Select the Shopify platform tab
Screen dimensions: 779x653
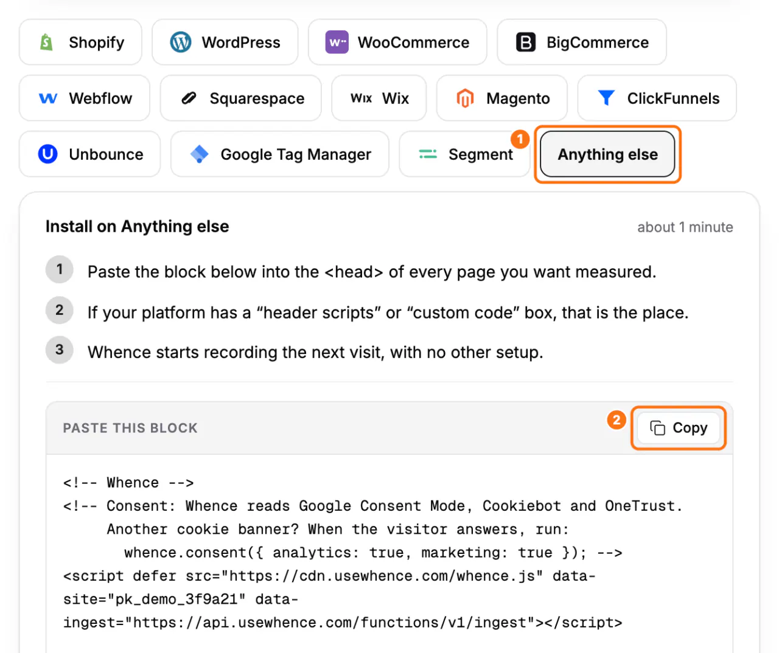(80, 42)
